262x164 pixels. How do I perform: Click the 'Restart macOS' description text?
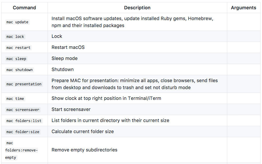(68, 47)
